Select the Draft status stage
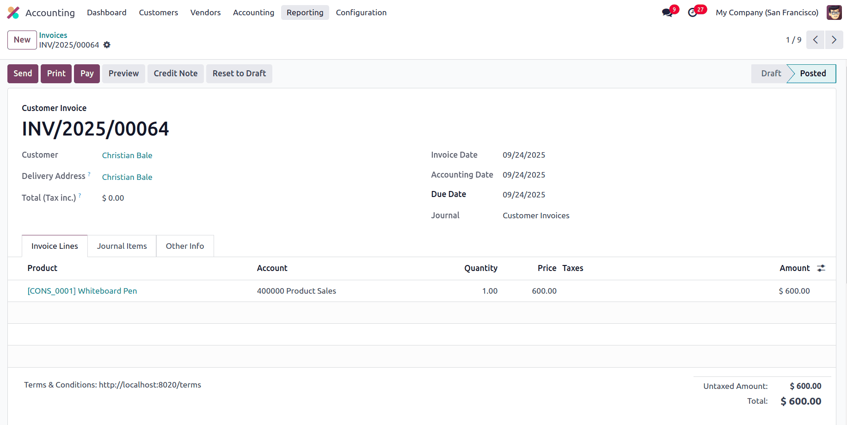The image size is (847, 425). [x=770, y=74]
